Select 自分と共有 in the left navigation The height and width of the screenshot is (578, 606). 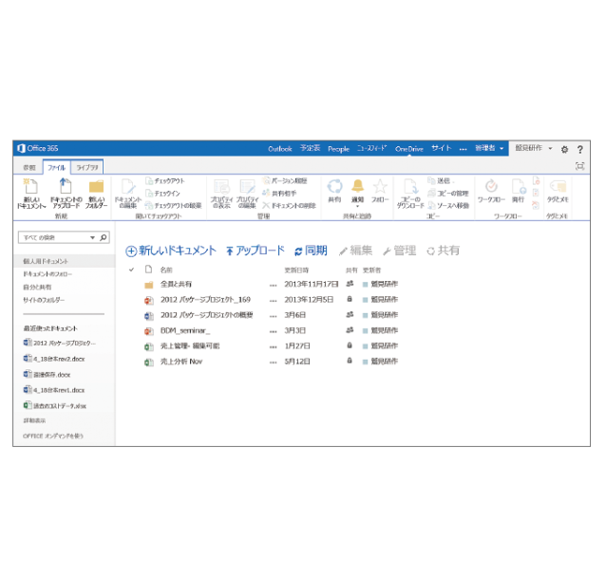coord(37,287)
